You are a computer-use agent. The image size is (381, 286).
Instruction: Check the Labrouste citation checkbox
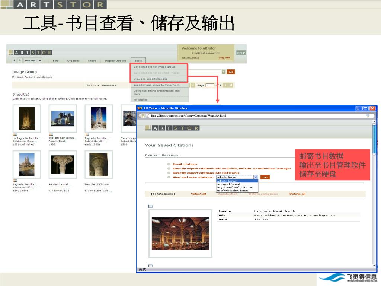[150, 206]
